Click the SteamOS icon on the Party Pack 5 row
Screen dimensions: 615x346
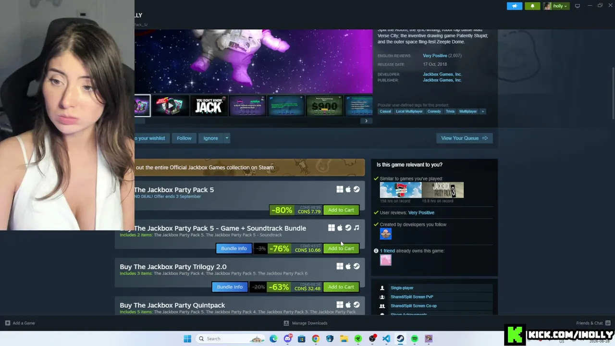[x=357, y=189]
